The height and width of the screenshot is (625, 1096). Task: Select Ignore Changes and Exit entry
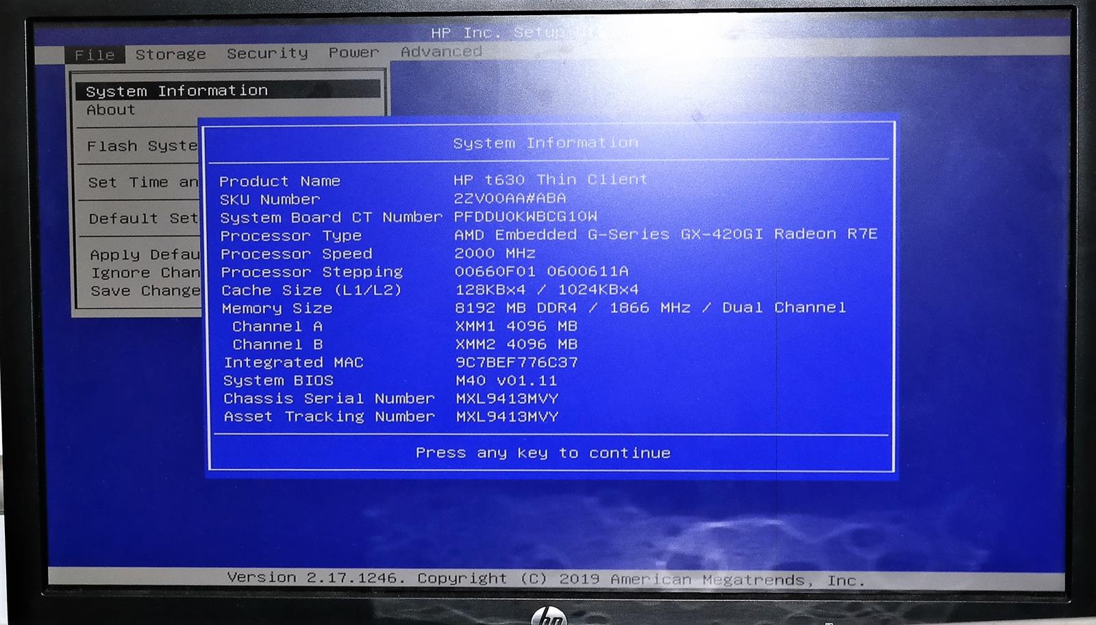pos(146,272)
